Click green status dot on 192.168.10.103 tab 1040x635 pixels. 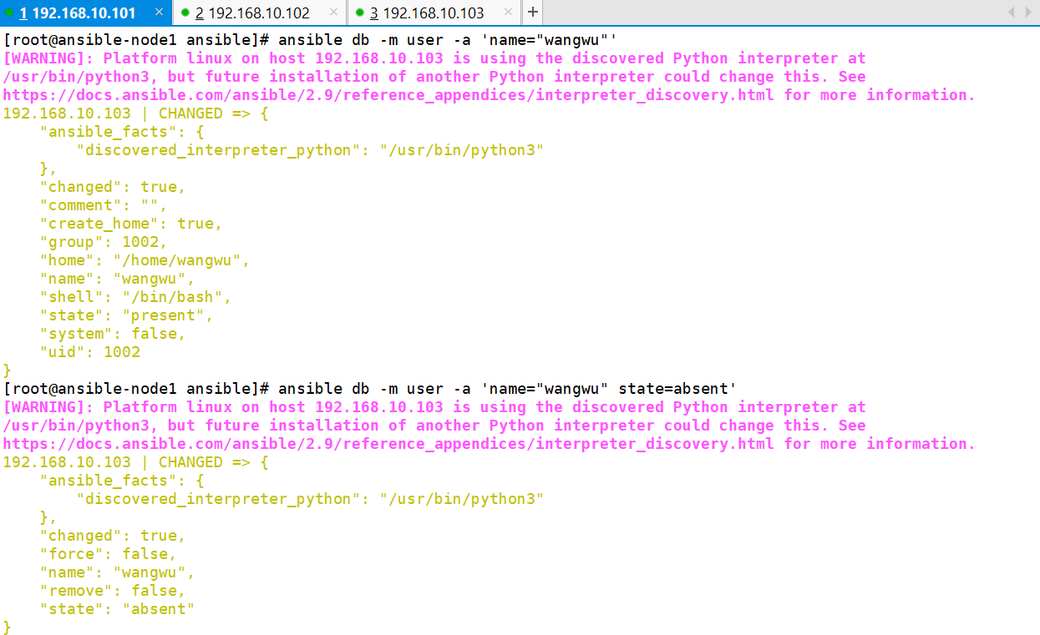pos(360,13)
